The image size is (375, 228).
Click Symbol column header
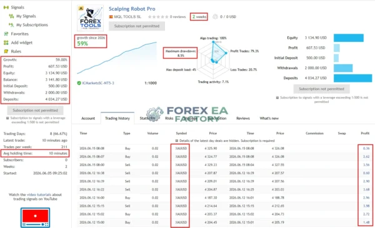coord(181,133)
